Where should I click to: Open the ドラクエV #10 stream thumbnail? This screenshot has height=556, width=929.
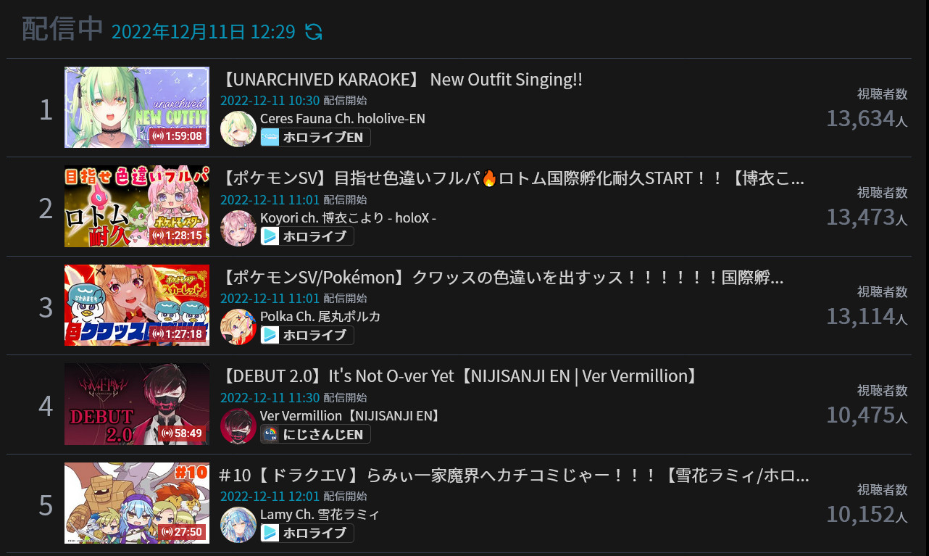click(x=137, y=503)
